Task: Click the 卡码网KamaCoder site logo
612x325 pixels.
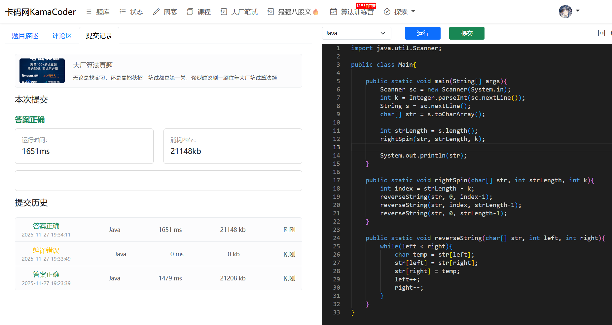Action: click(40, 12)
